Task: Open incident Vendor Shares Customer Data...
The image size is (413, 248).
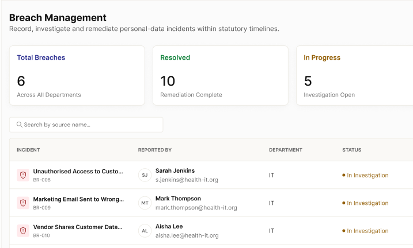Action: [x=78, y=227]
